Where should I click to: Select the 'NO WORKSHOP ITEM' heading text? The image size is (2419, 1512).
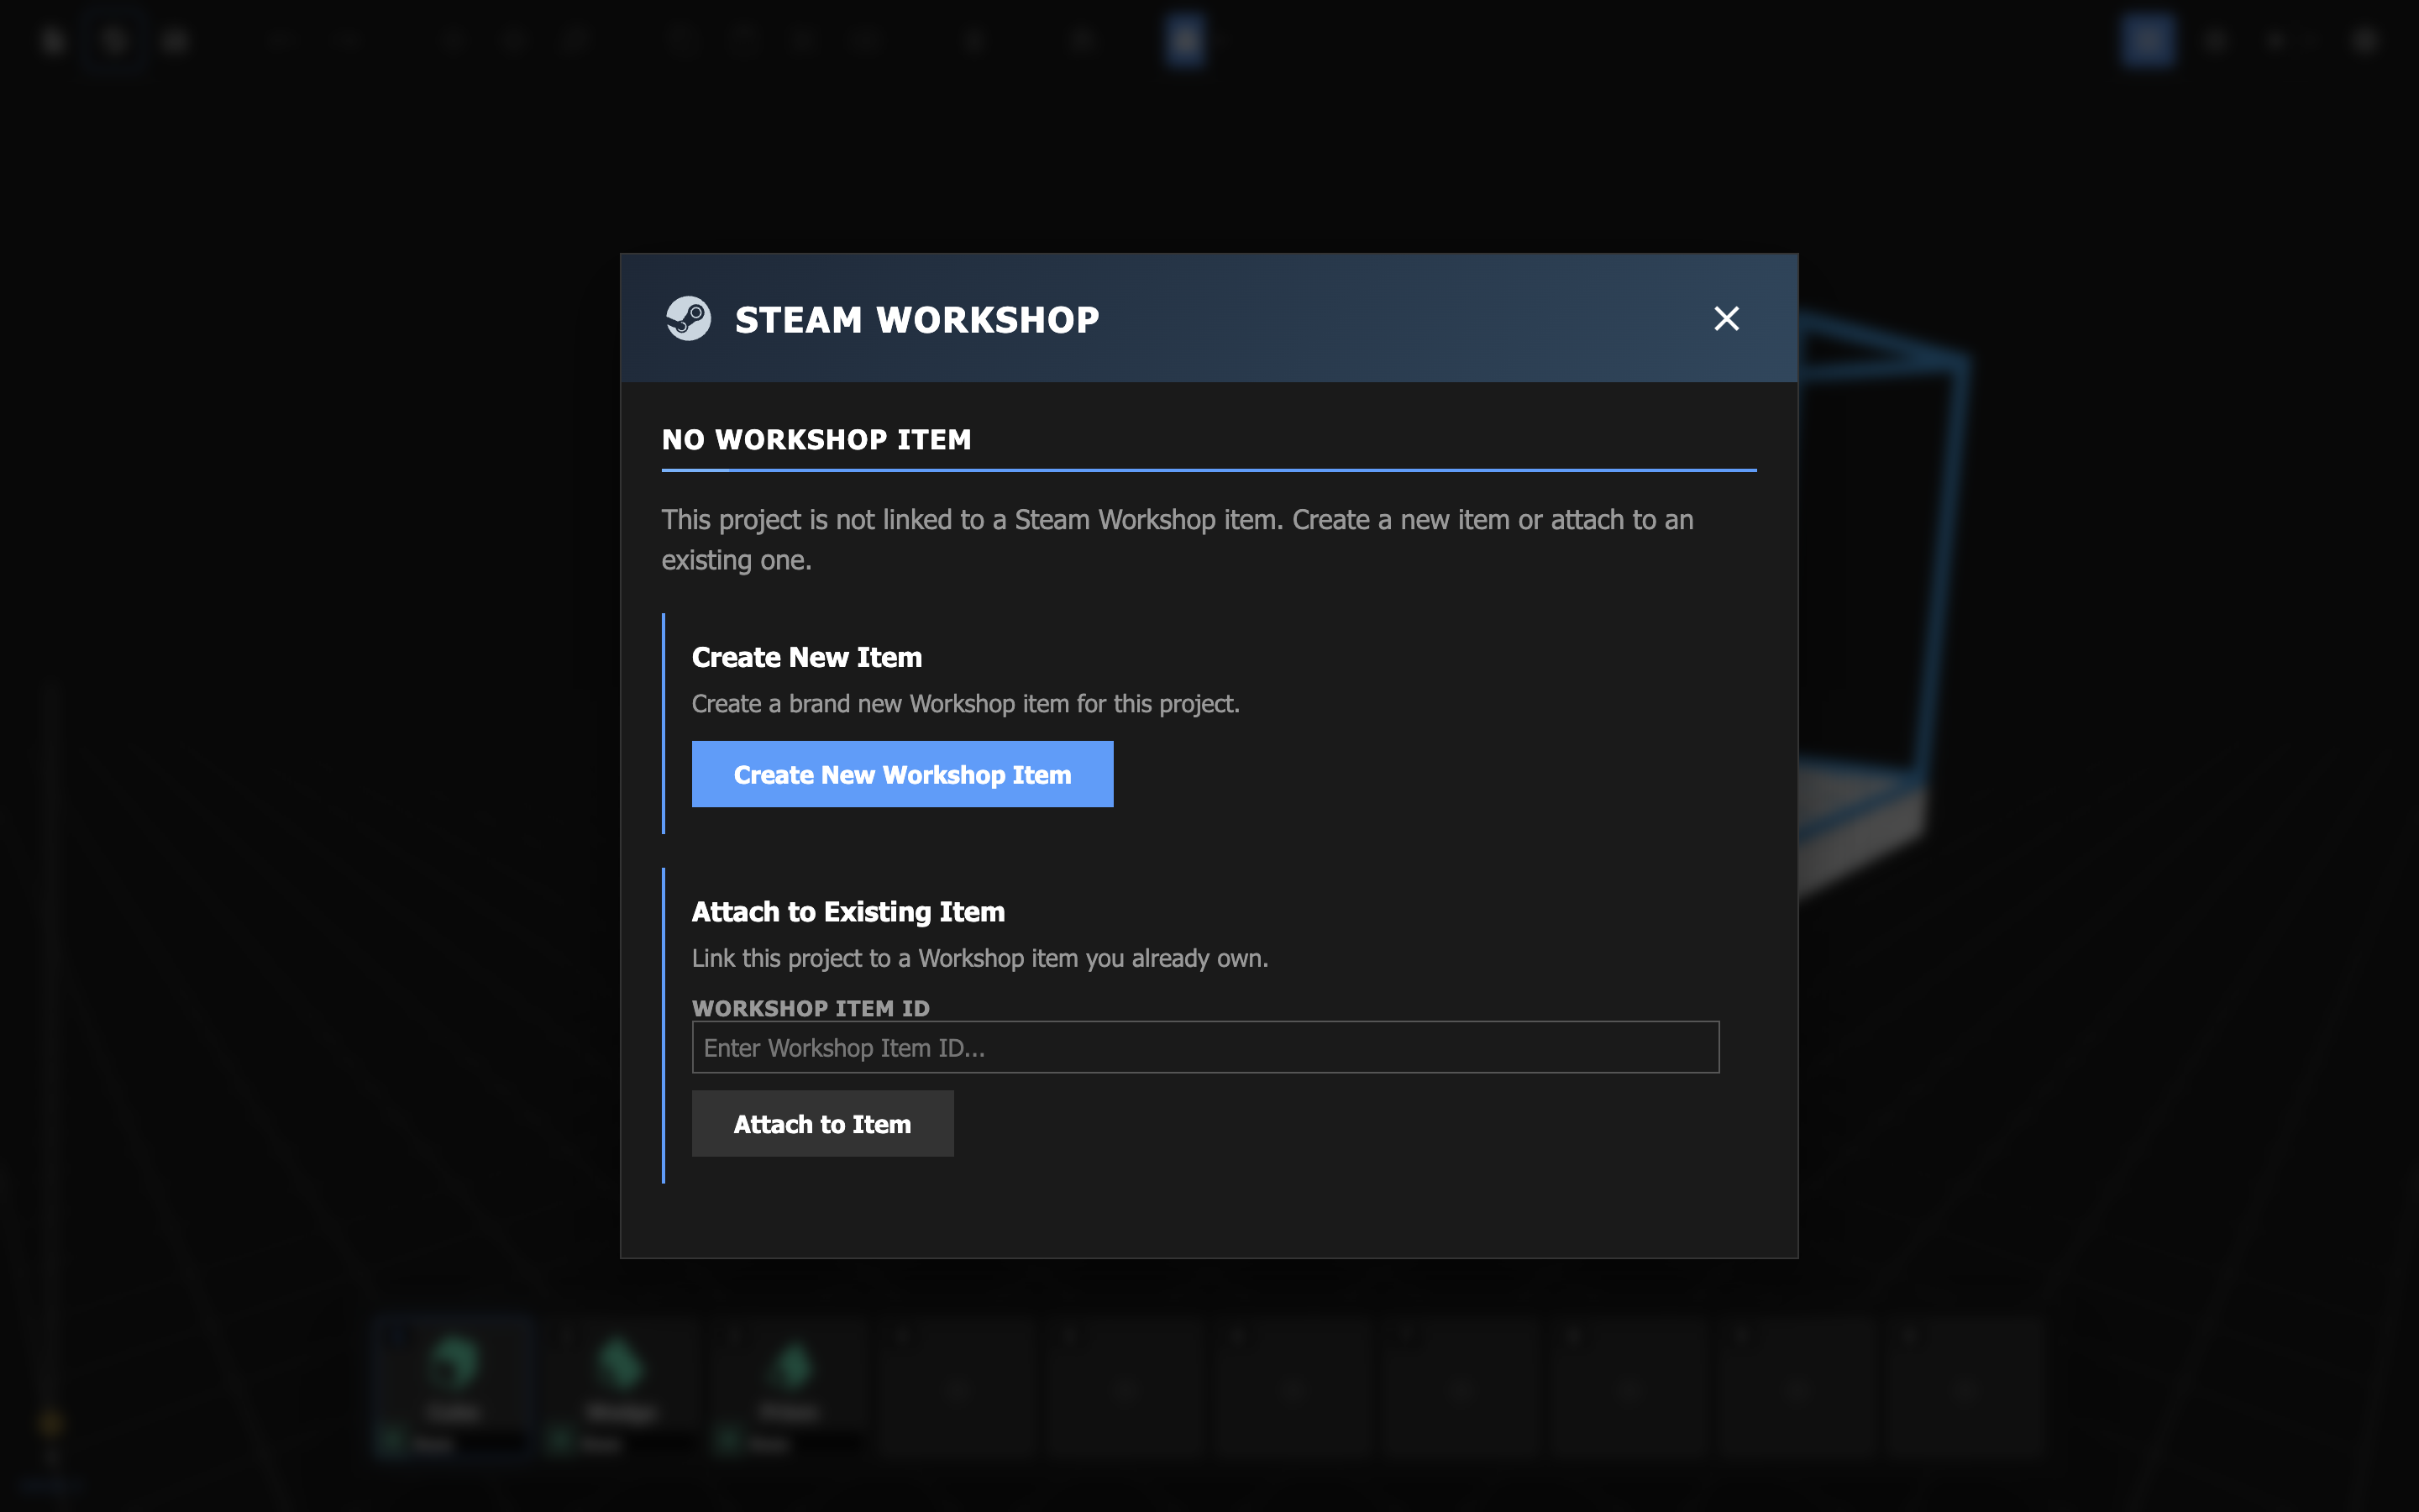[816, 440]
